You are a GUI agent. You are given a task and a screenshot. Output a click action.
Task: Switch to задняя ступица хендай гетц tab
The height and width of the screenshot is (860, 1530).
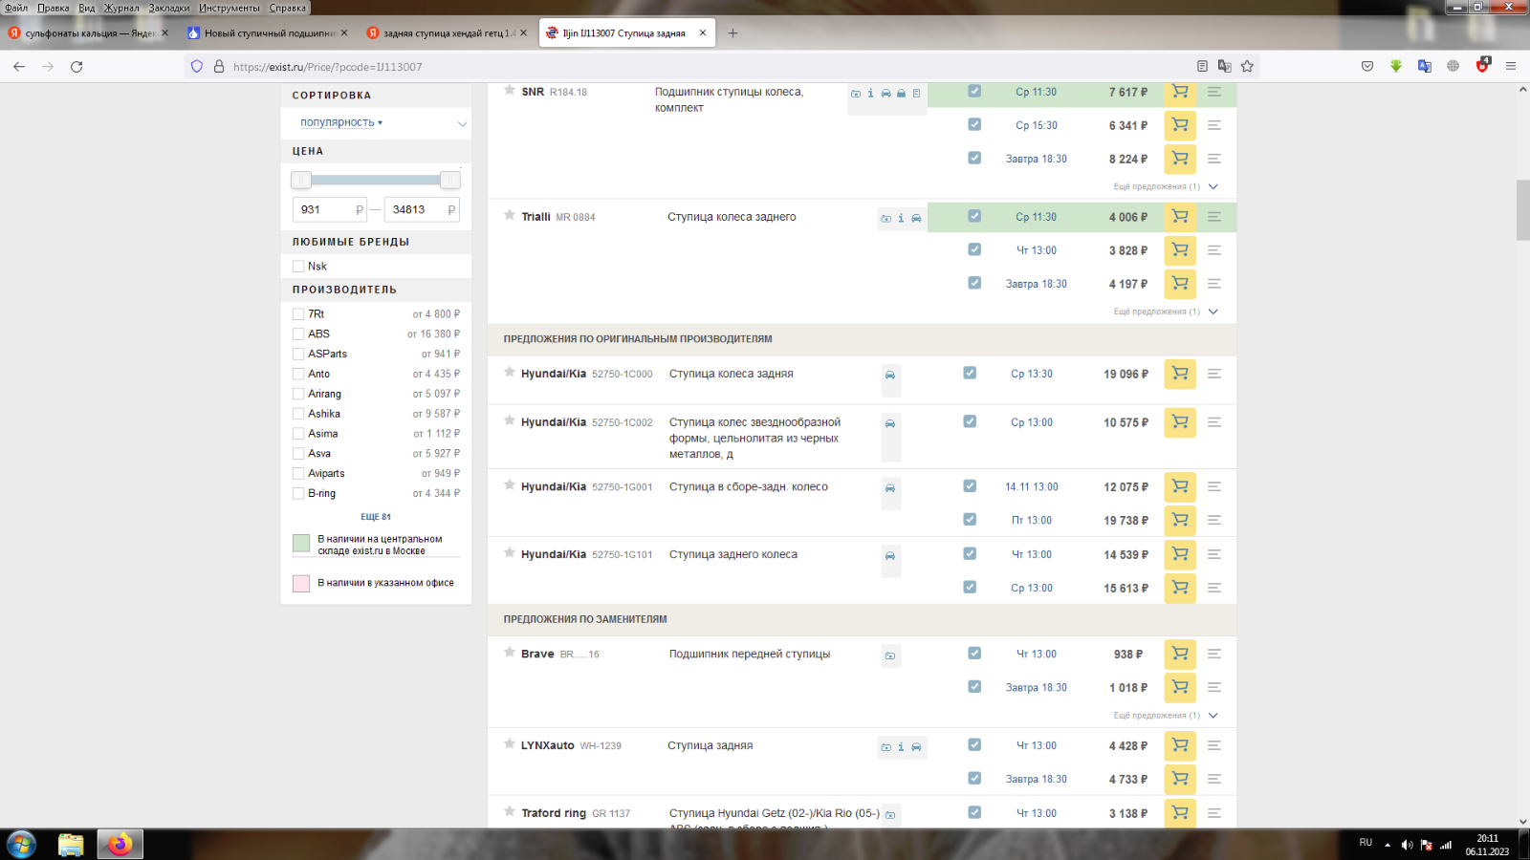[447, 32]
